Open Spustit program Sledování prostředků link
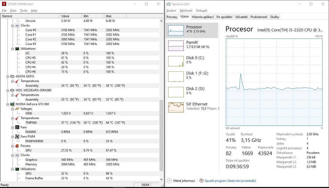 click(230, 181)
